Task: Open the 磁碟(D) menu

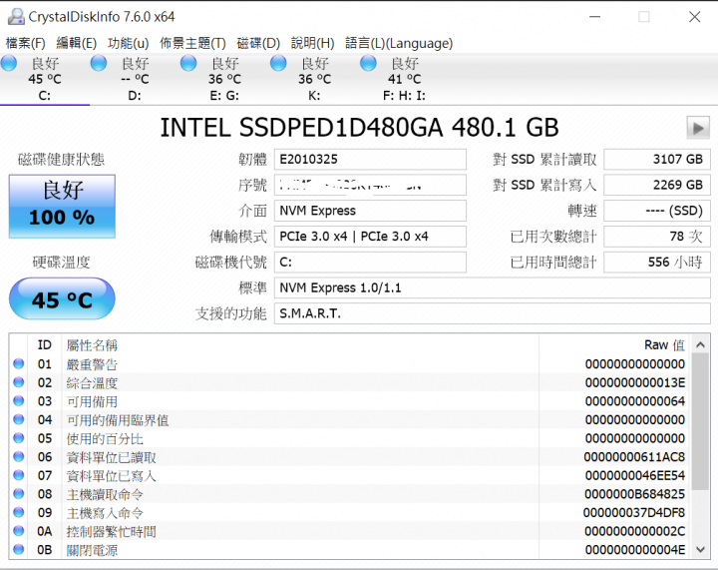Action: 258,43
